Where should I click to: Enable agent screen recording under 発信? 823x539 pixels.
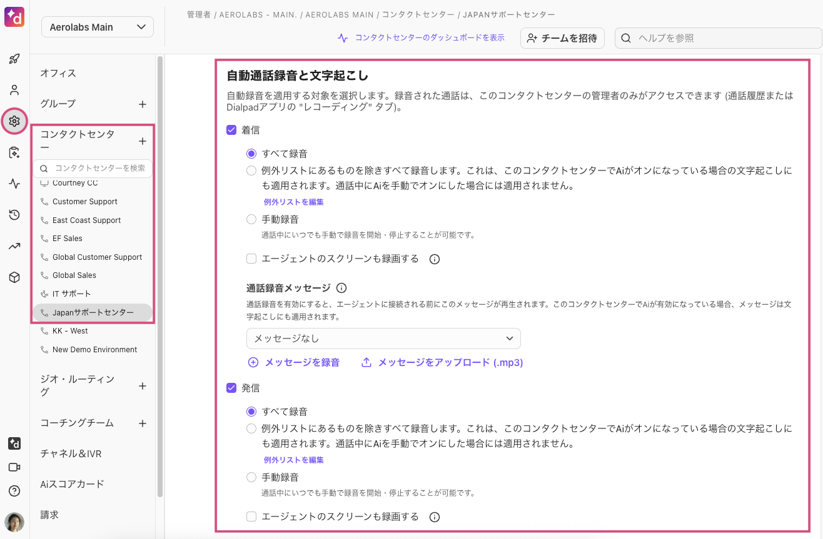(x=251, y=517)
